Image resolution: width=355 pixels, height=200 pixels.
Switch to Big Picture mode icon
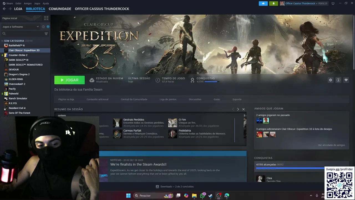333,3
